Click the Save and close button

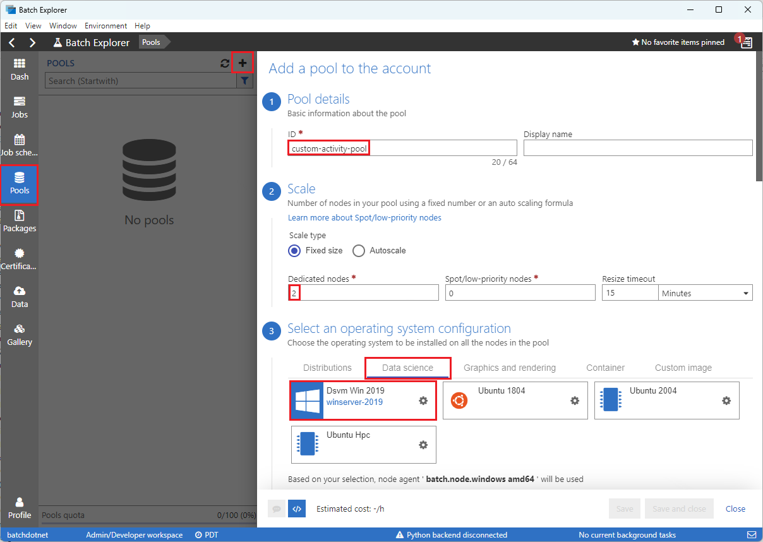(679, 509)
